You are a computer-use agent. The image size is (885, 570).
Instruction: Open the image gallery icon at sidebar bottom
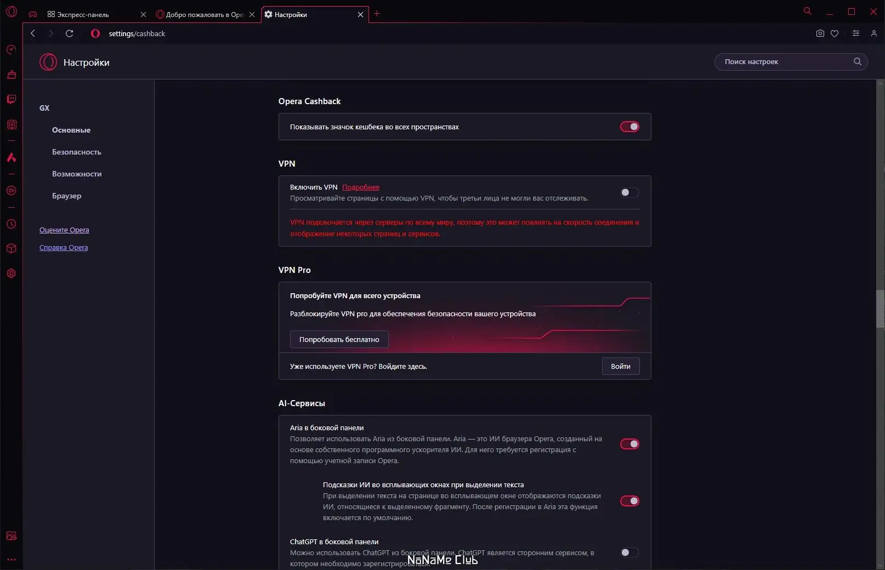12,536
